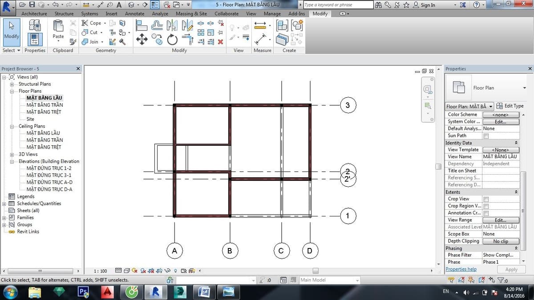Image resolution: width=534 pixels, height=300 pixels.
Task: Expand the Schedules/Quantities node
Action: [4, 204]
